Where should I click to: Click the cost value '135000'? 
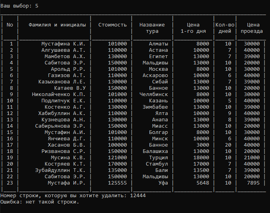point(117,170)
